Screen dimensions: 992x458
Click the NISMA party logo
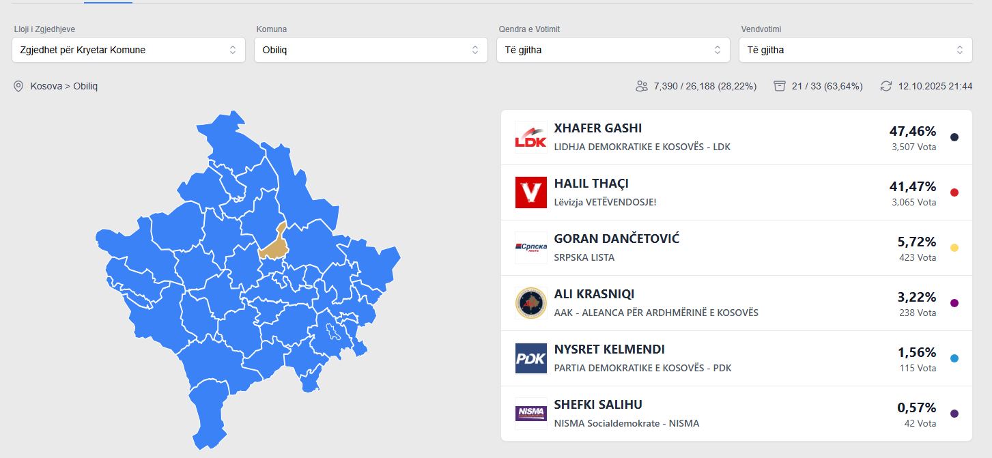[x=530, y=414]
